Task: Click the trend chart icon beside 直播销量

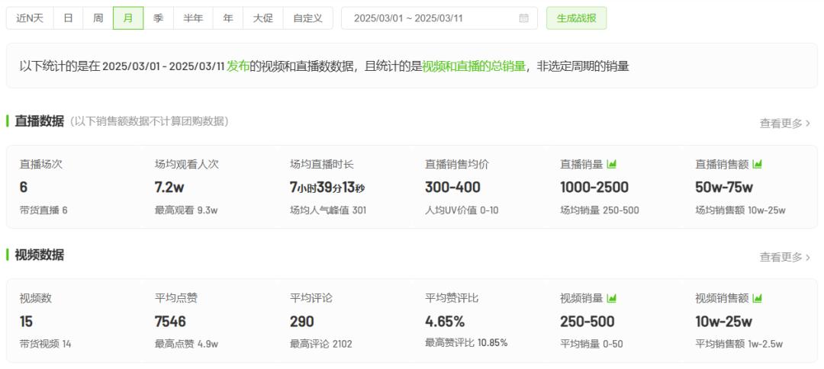Action: pos(611,164)
